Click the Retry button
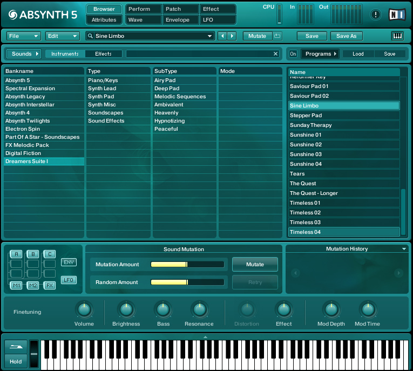This screenshot has height=371, width=413. tap(255, 282)
